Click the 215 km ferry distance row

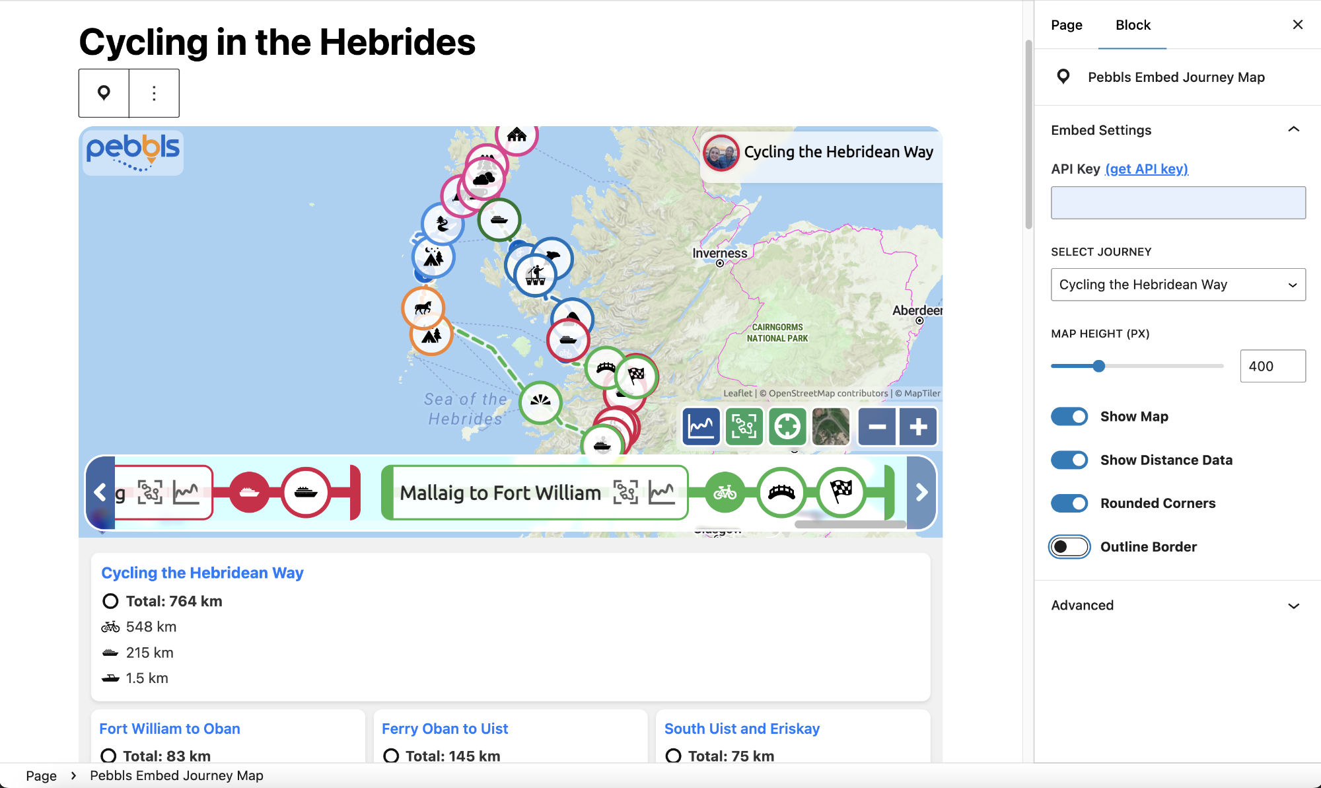[x=137, y=653]
